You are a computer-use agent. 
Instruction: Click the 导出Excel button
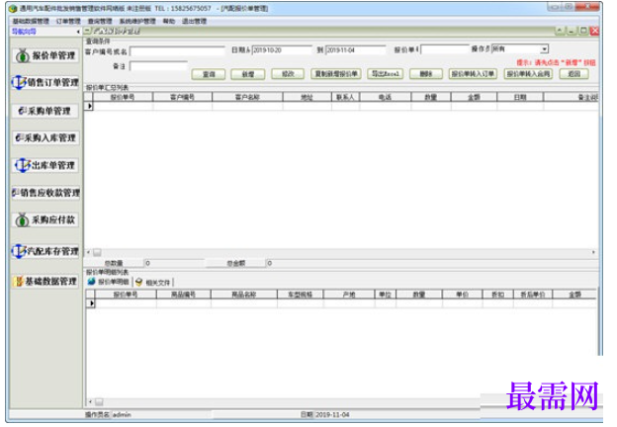386,73
